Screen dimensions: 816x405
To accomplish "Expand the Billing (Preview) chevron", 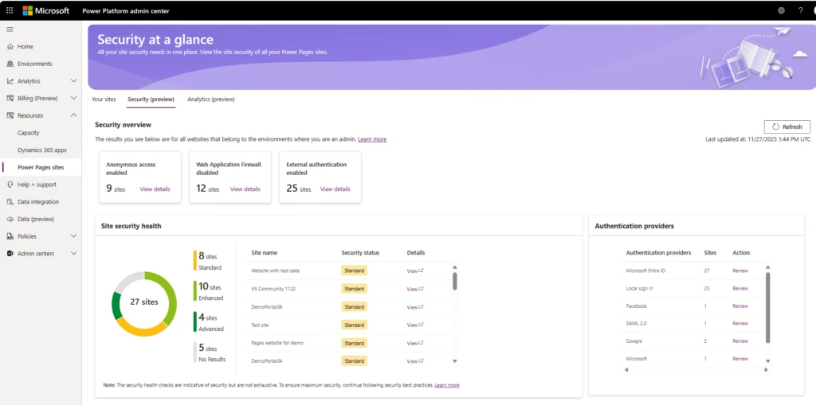I will [x=73, y=99].
